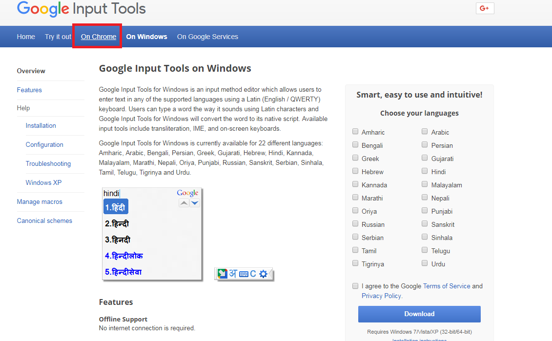Screen dimensions: 552x341
Task: Open the Troubleshooting link
Action: tap(48, 163)
